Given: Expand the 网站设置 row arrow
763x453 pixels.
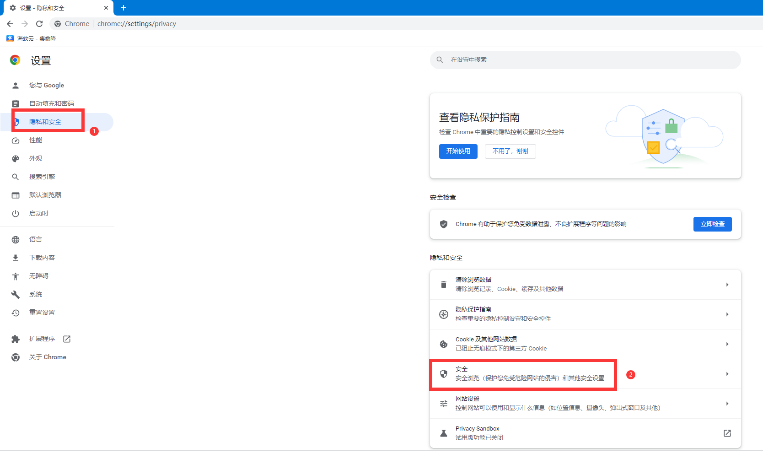Looking at the screenshot, I should click(x=727, y=404).
